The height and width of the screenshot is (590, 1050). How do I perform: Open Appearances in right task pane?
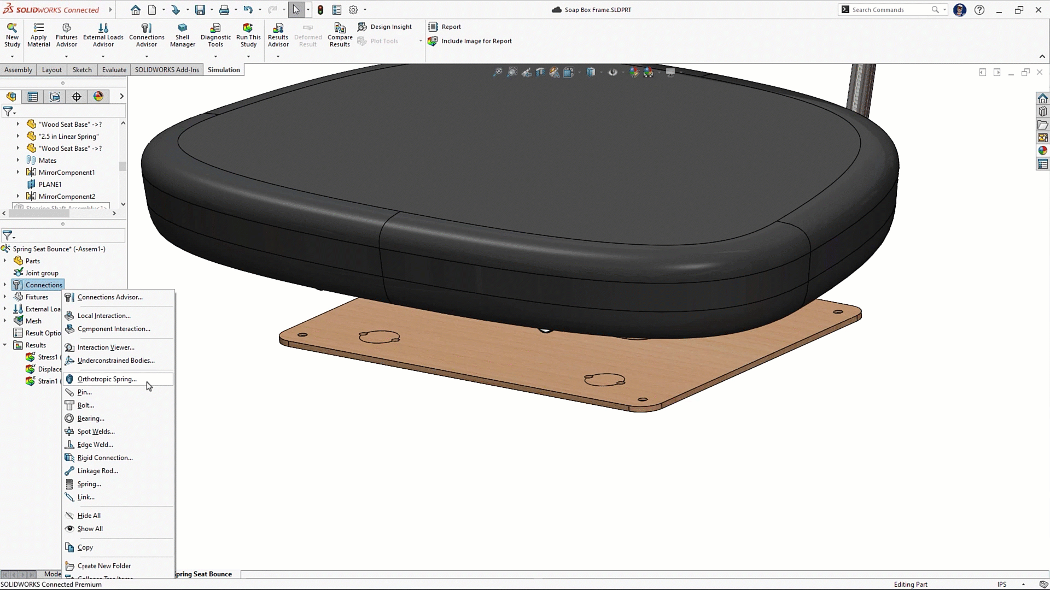pyautogui.click(x=1043, y=151)
